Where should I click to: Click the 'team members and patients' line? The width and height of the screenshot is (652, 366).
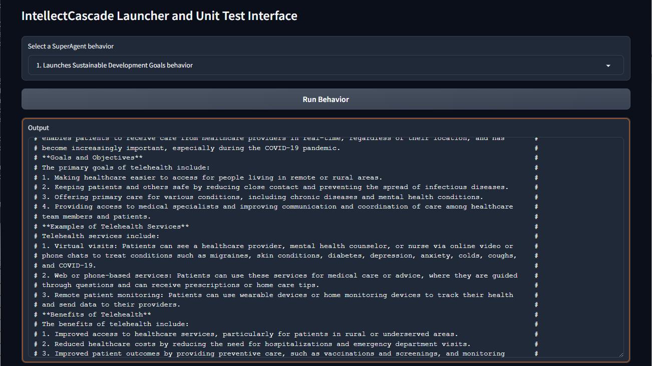tap(96, 216)
